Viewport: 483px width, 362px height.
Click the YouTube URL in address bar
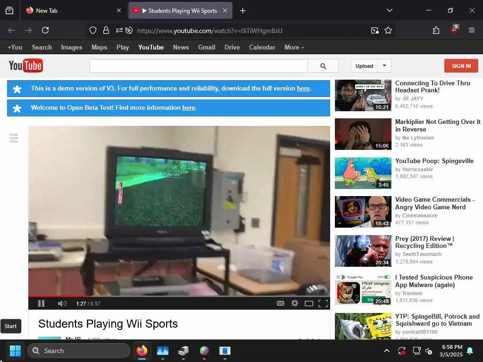tap(210, 31)
